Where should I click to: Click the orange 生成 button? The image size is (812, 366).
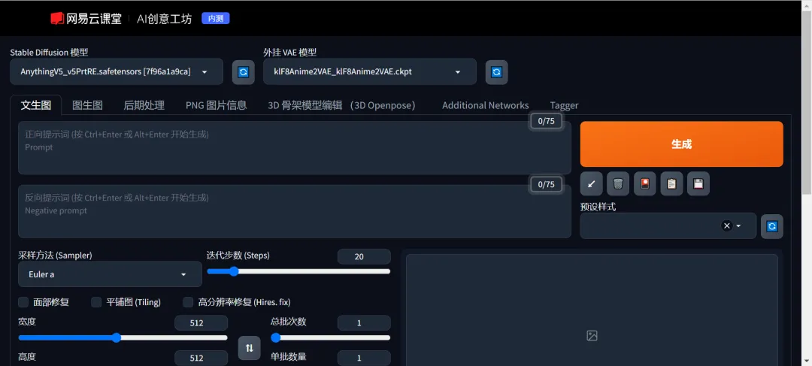coord(681,144)
